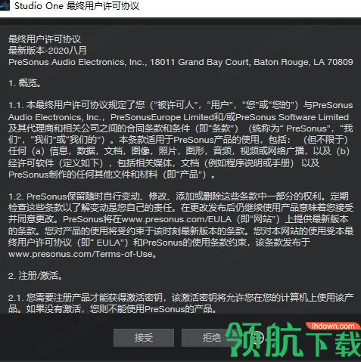Viewport: 361px width, 362px height.
Task: Click the 接受 (Accept) button
Action: tap(144, 338)
